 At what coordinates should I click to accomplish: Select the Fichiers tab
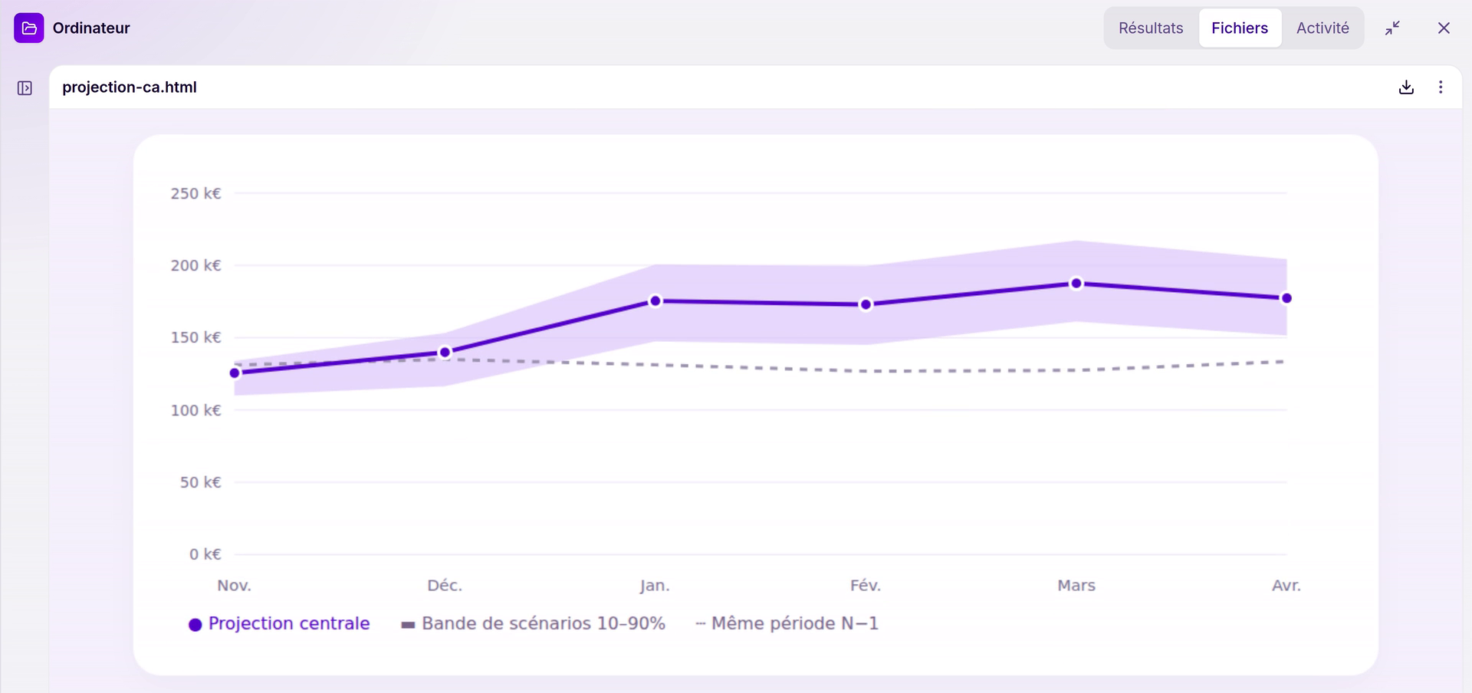pyautogui.click(x=1240, y=28)
